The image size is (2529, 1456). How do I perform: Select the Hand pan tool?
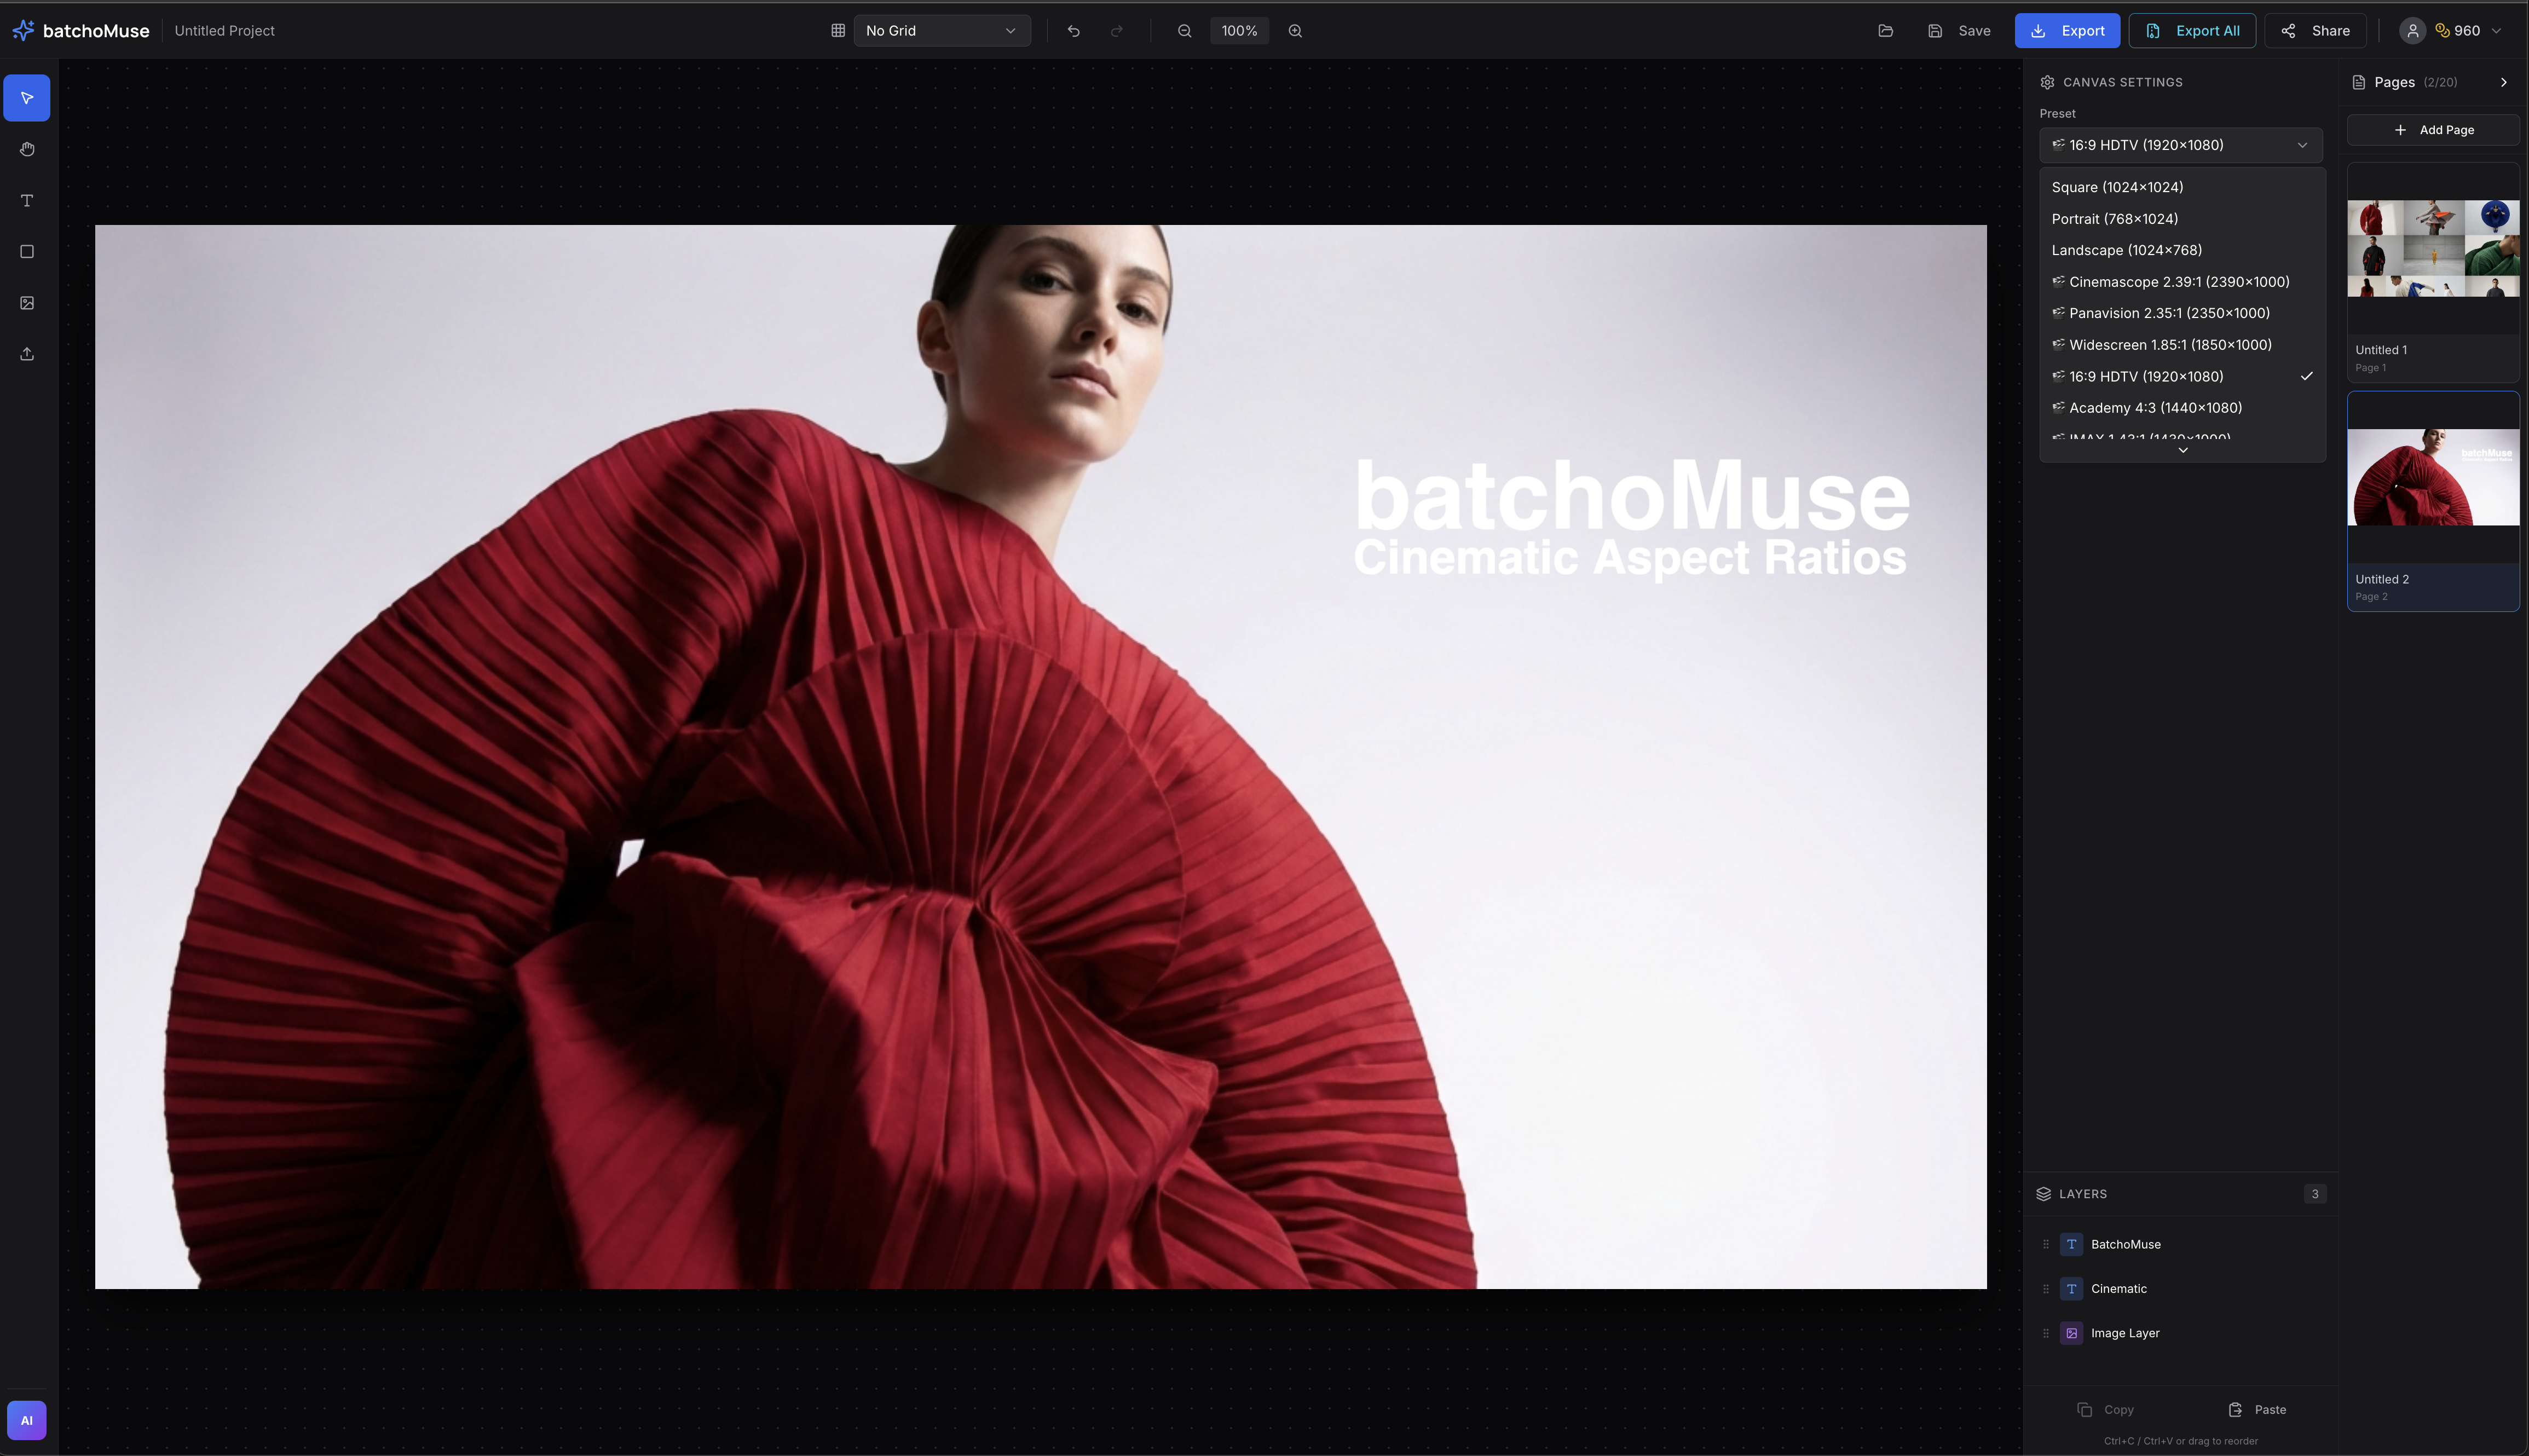pyautogui.click(x=26, y=149)
